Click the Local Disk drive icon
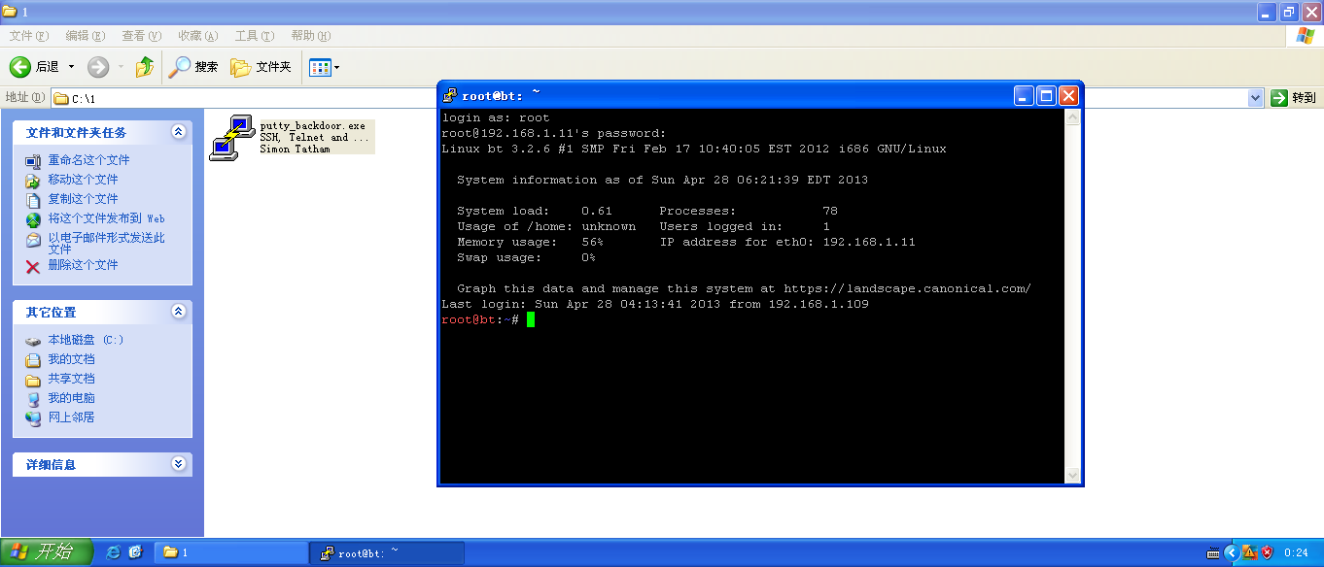 coord(33,341)
